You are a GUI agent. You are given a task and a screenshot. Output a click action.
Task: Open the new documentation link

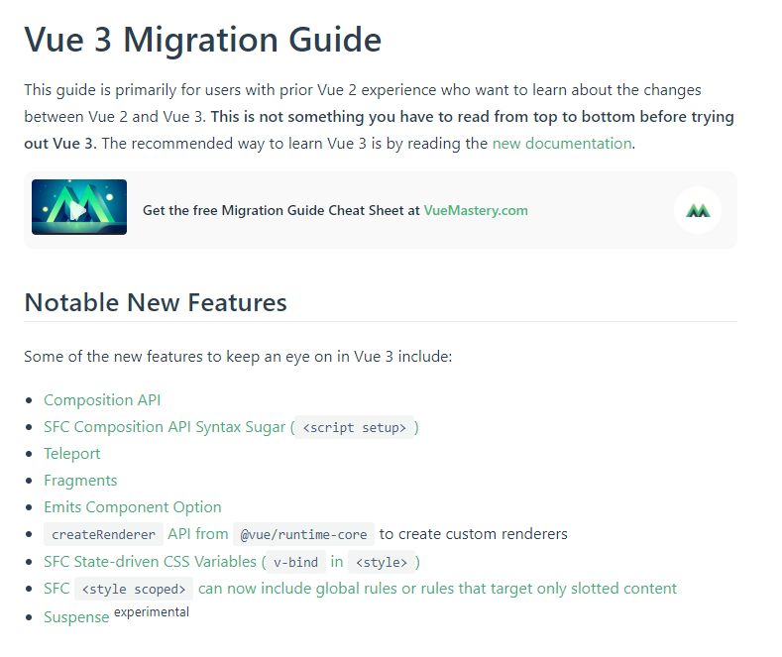coord(562,144)
